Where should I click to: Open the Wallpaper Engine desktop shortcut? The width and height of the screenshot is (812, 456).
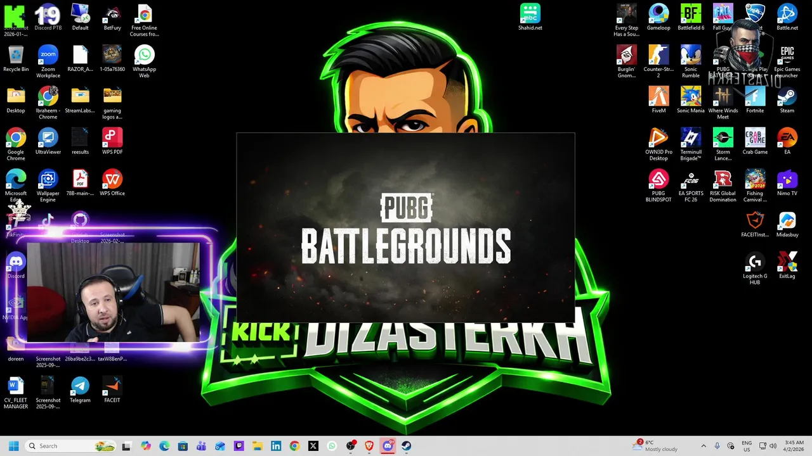click(48, 186)
